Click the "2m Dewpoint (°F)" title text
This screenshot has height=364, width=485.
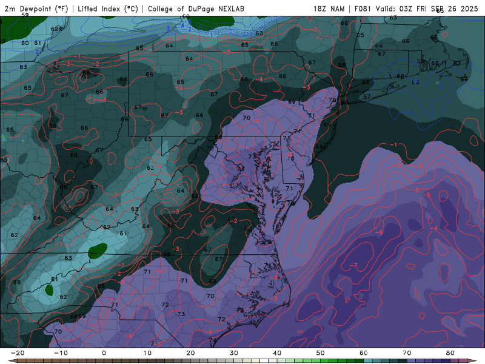36,8
